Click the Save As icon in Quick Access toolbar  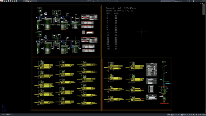pyautogui.click(x=10, y=1)
